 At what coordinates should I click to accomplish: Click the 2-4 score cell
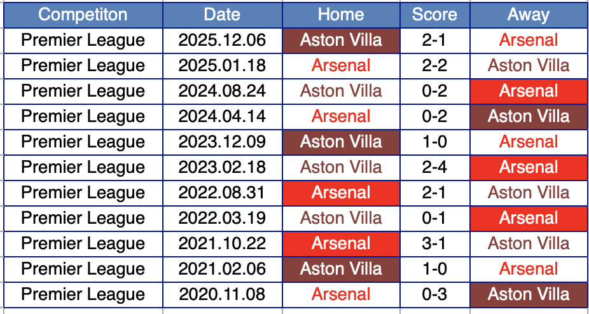[434, 167]
